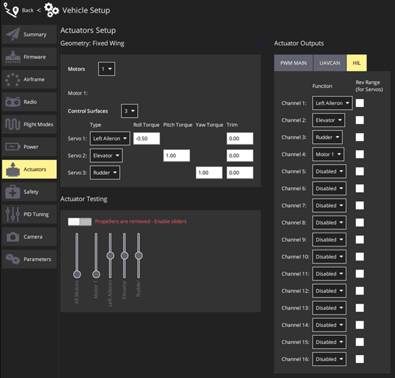This screenshot has height=378, width=395.
Task: Open the Parameters section
Action: pos(29,259)
